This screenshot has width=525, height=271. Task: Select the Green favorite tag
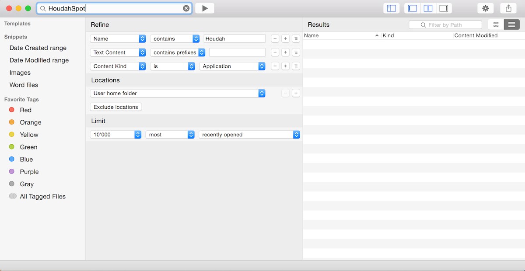pos(28,147)
